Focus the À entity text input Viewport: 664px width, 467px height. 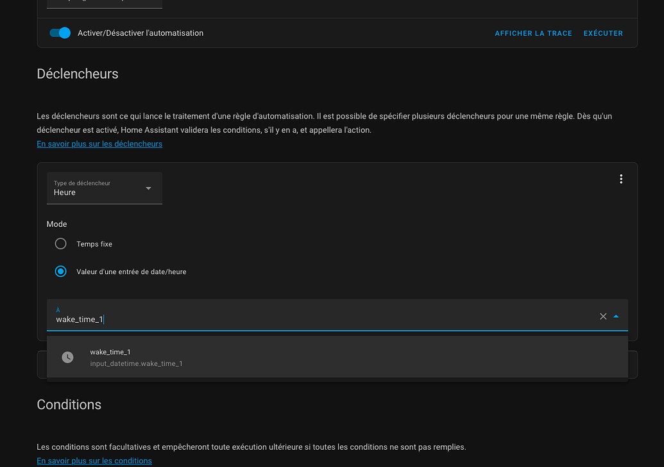click(321, 319)
